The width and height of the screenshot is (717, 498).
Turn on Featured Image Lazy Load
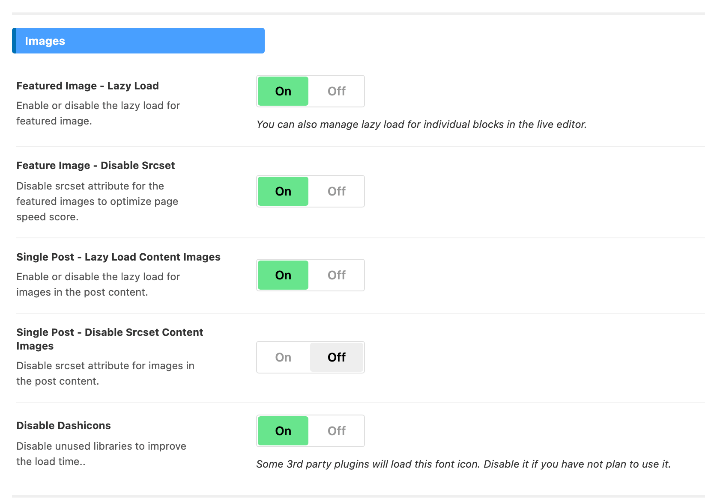283,91
